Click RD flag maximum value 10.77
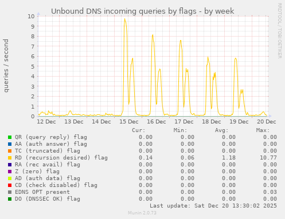The image size is (285, 219). coord(268,158)
